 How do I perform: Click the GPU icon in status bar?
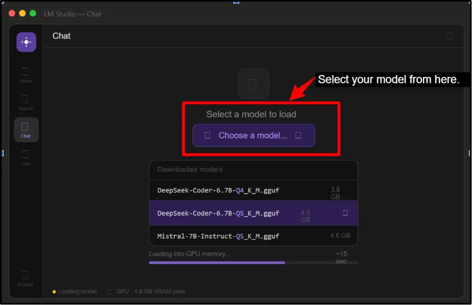[x=110, y=291]
